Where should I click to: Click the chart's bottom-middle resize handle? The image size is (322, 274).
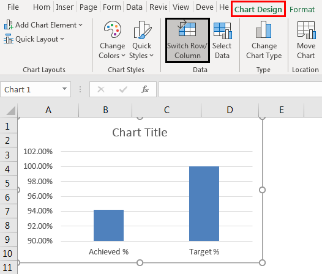pyautogui.click(x=140, y=262)
